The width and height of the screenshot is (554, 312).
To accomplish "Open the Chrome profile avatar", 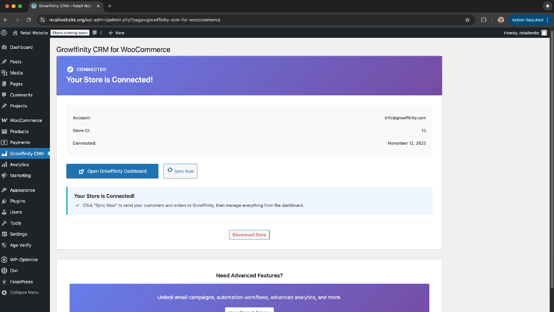I will pos(501,20).
